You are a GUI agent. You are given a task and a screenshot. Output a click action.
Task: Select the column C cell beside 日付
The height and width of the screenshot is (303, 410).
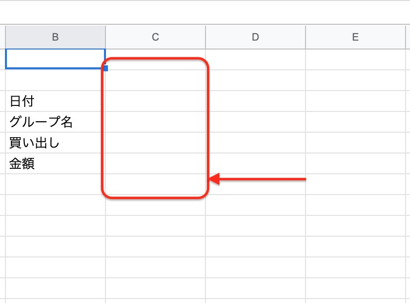pyautogui.click(x=155, y=101)
